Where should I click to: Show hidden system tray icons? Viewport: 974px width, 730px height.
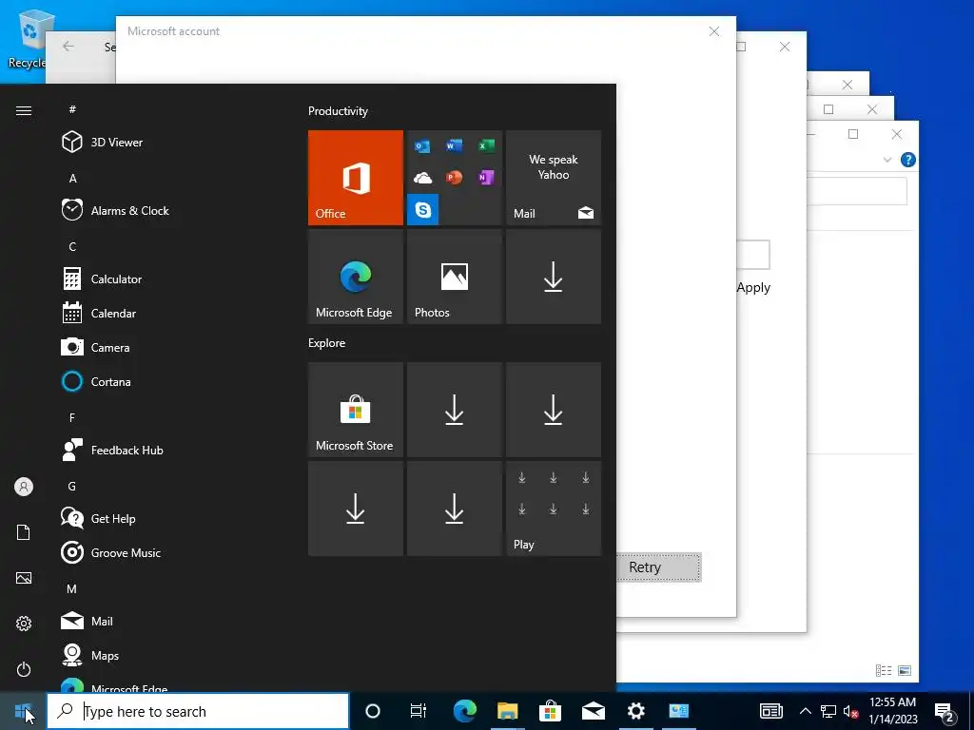click(x=805, y=711)
